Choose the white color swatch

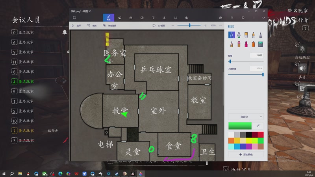point(231,135)
